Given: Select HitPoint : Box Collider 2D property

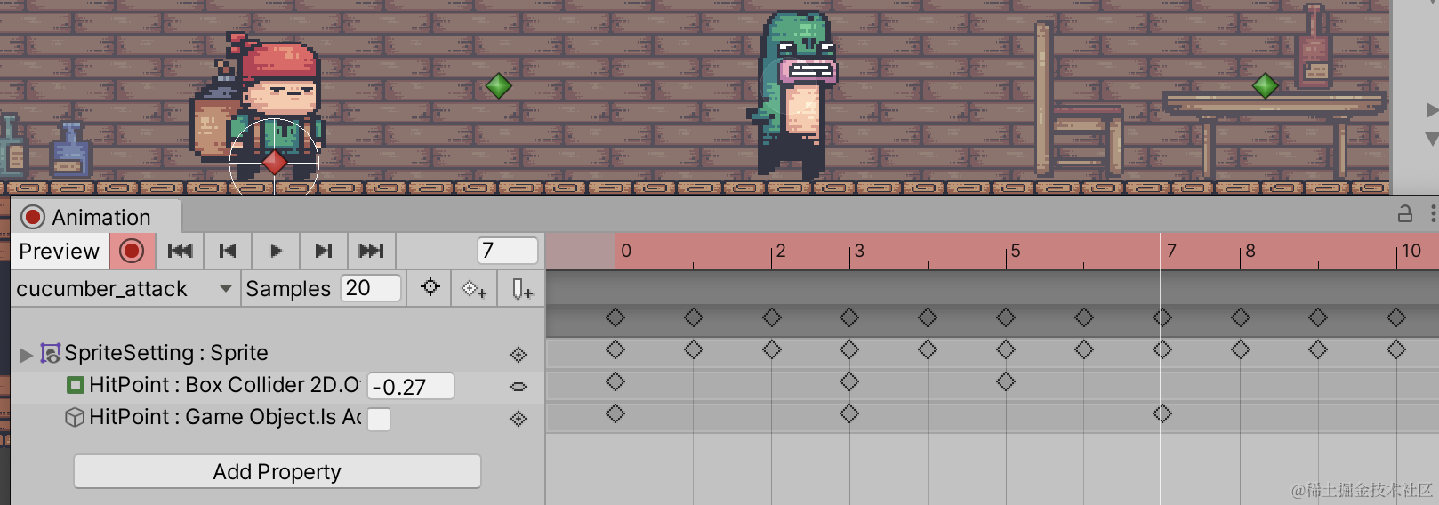Looking at the screenshot, I should coord(224,385).
